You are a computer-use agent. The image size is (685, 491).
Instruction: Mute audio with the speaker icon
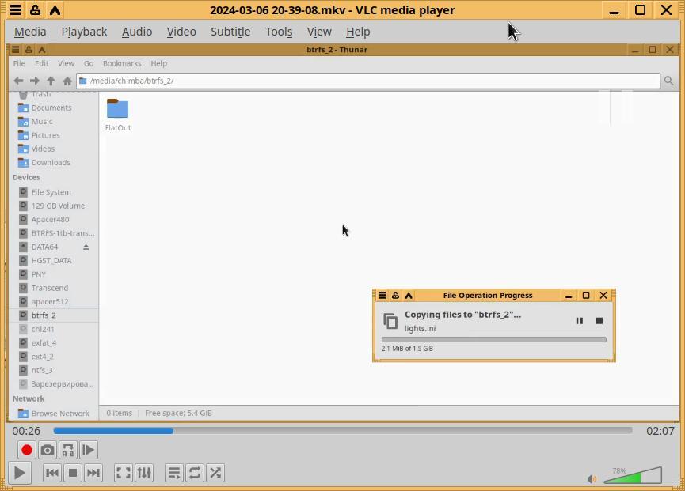[592, 479]
